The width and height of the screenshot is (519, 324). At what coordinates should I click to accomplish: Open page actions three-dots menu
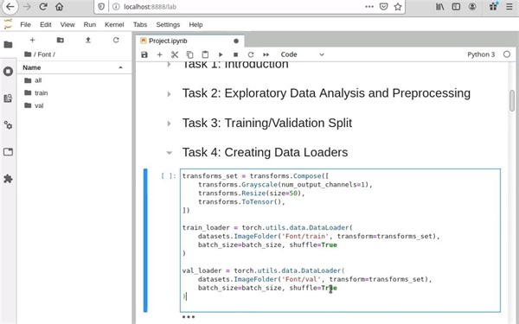click(x=369, y=7)
